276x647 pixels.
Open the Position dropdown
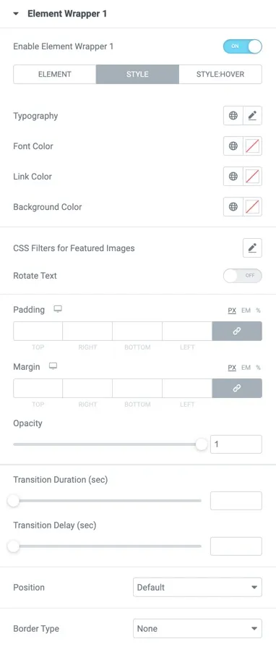197,587
